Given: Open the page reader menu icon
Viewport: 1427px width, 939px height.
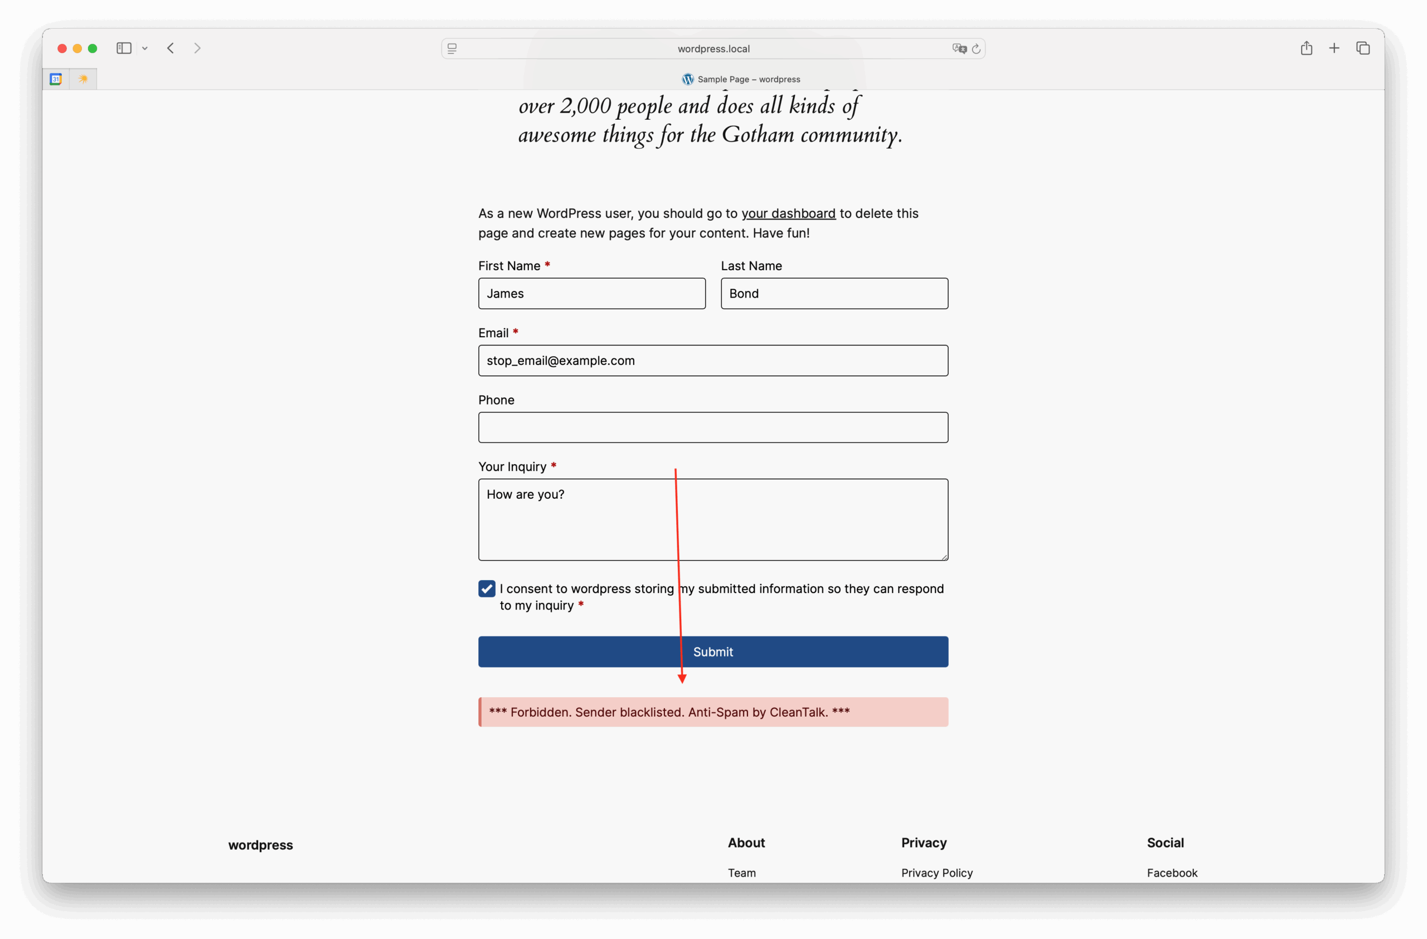Looking at the screenshot, I should click(x=452, y=48).
